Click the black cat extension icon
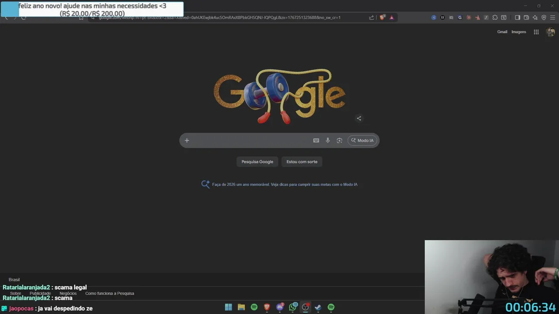This screenshot has width=559, height=314. tap(442, 17)
